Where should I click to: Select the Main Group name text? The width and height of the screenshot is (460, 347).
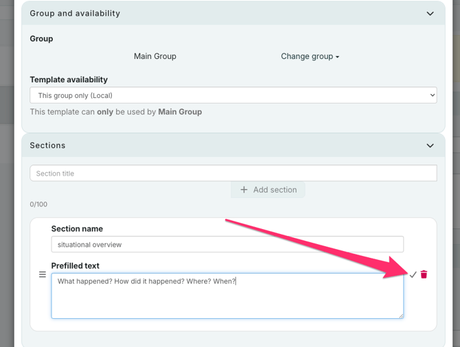(154, 56)
